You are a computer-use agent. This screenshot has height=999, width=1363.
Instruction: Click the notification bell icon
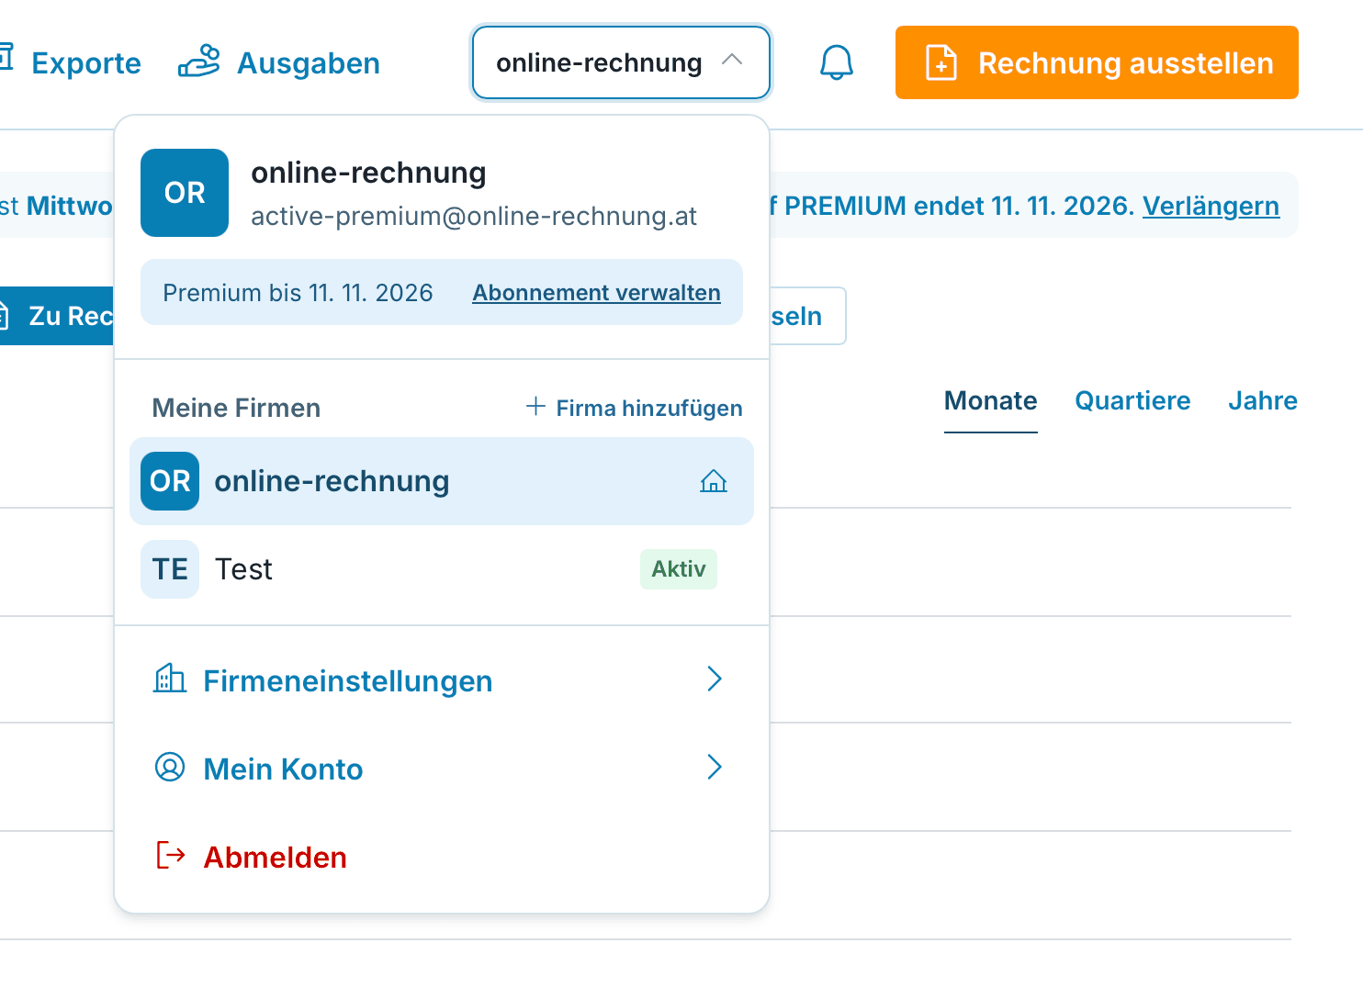point(837,62)
